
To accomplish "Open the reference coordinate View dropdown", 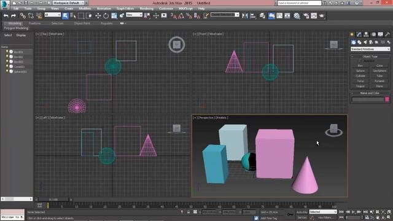I will point(134,15).
